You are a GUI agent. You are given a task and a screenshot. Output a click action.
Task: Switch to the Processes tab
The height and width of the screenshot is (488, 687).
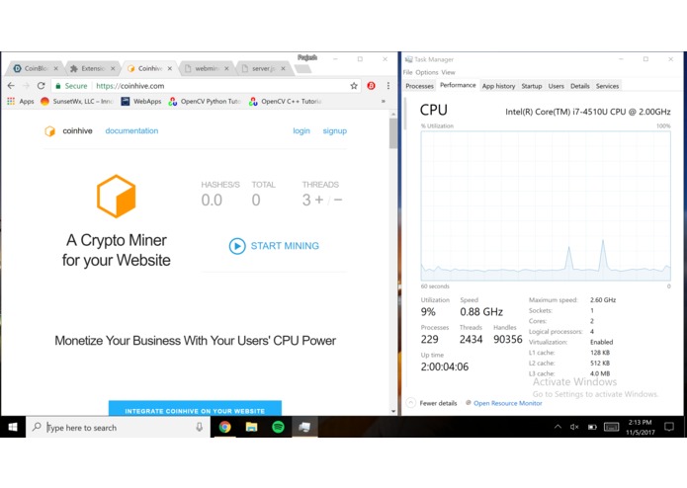(x=419, y=86)
